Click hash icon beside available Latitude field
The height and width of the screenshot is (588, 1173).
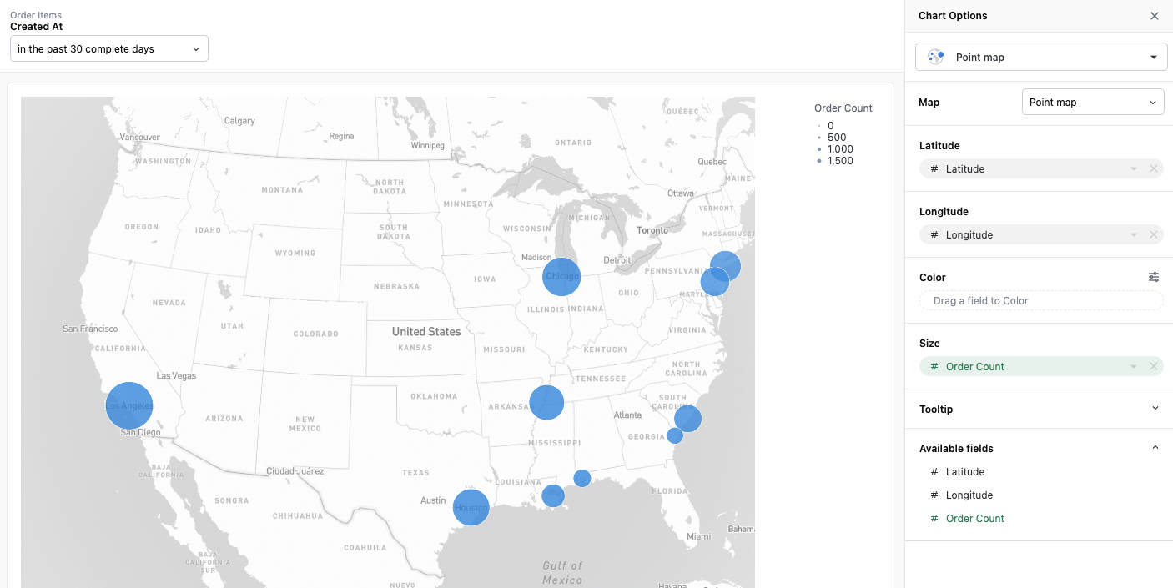[x=934, y=472]
